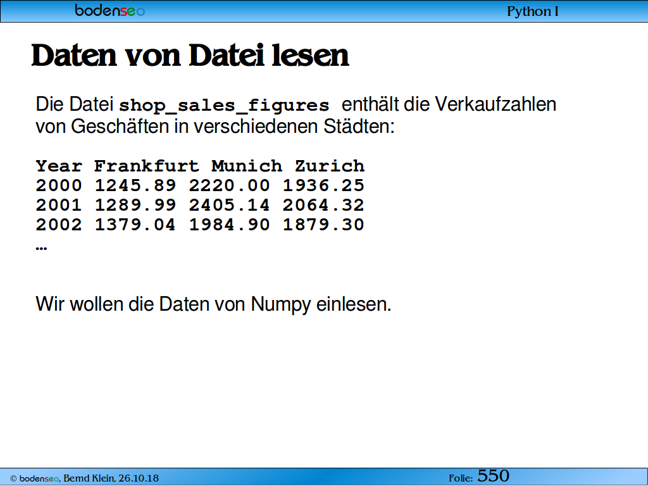Click the value '1379.04'
648x486 pixels.
(x=135, y=225)
